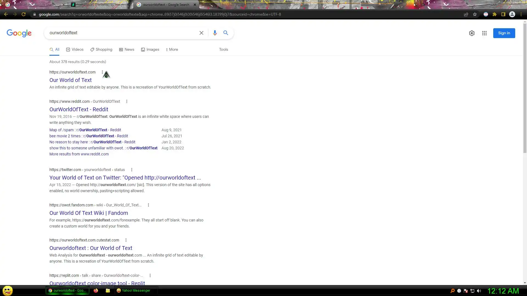The height and width of the screenshot is (296, 527).
Task: Toggle system volume speaker icon
Action: (479, 291)
